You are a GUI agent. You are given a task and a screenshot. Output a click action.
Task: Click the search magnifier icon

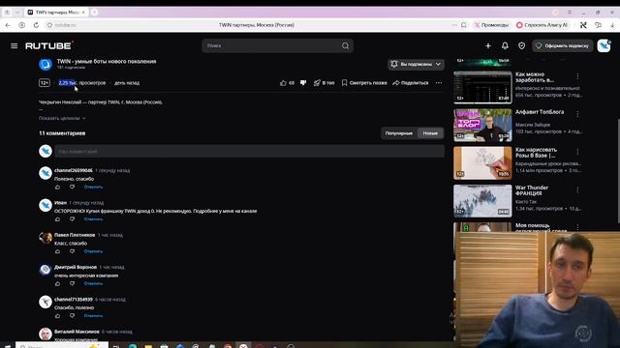[x=345, y=45]
